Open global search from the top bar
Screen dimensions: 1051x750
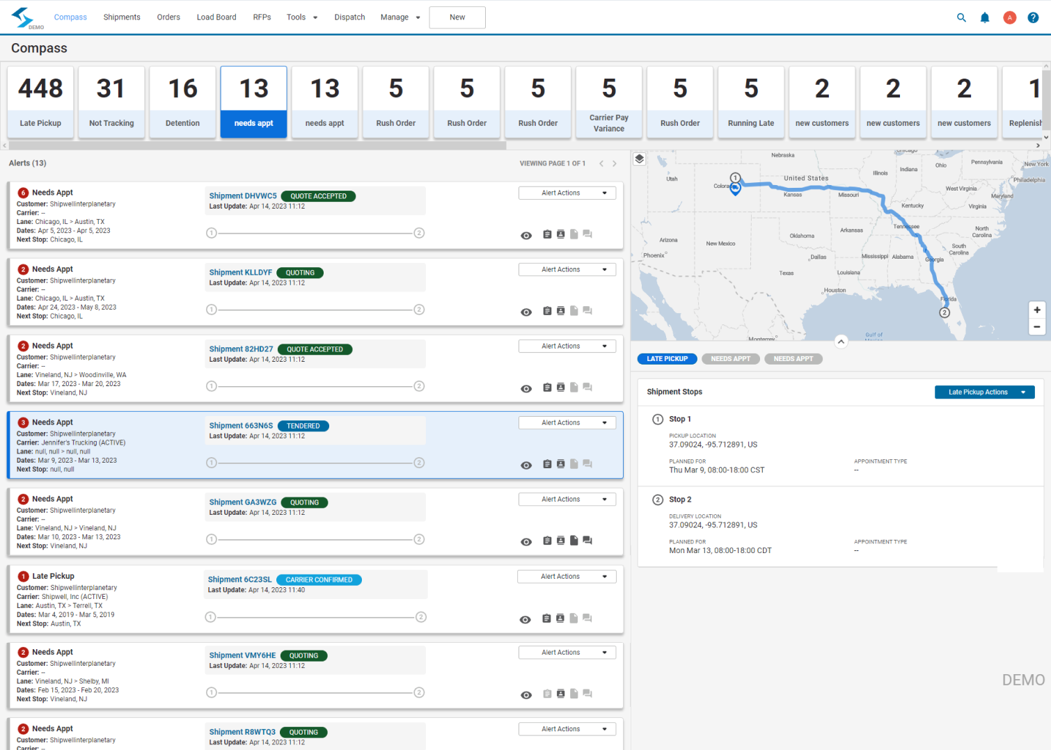961,17
